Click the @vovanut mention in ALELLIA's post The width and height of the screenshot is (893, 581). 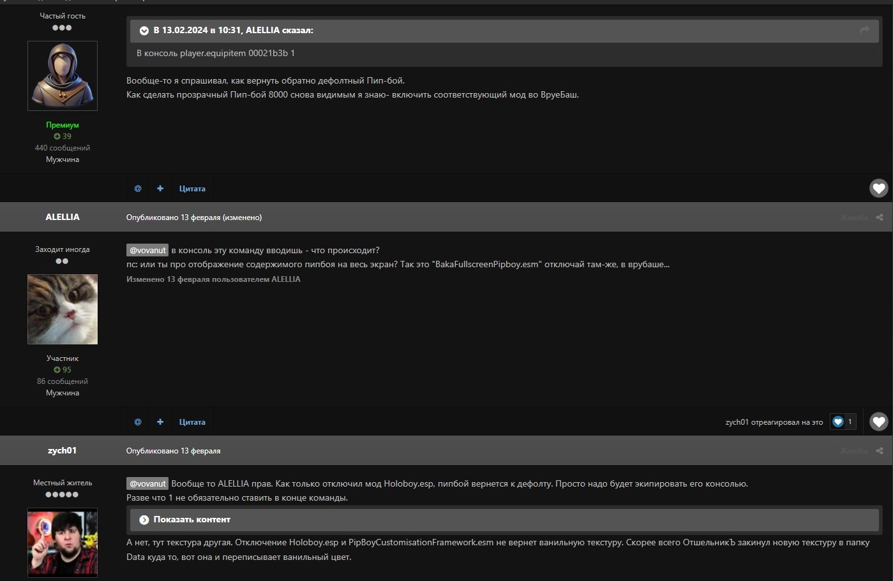pyautogui.click(x=147, y=251)
